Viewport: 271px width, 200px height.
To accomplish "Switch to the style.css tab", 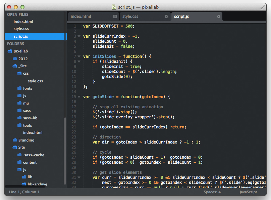I will point(130,16).
